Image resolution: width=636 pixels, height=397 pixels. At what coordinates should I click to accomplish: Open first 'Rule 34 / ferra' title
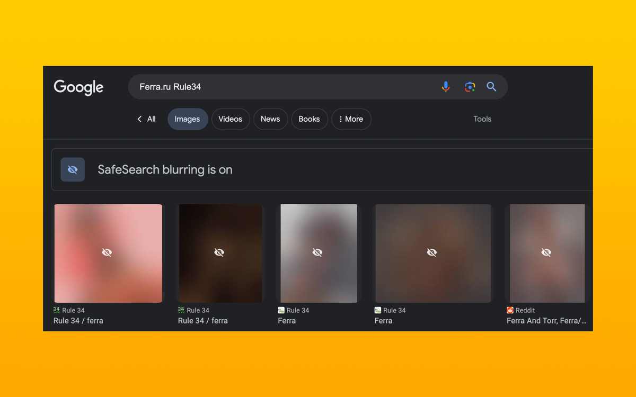(x=78, y=321)
